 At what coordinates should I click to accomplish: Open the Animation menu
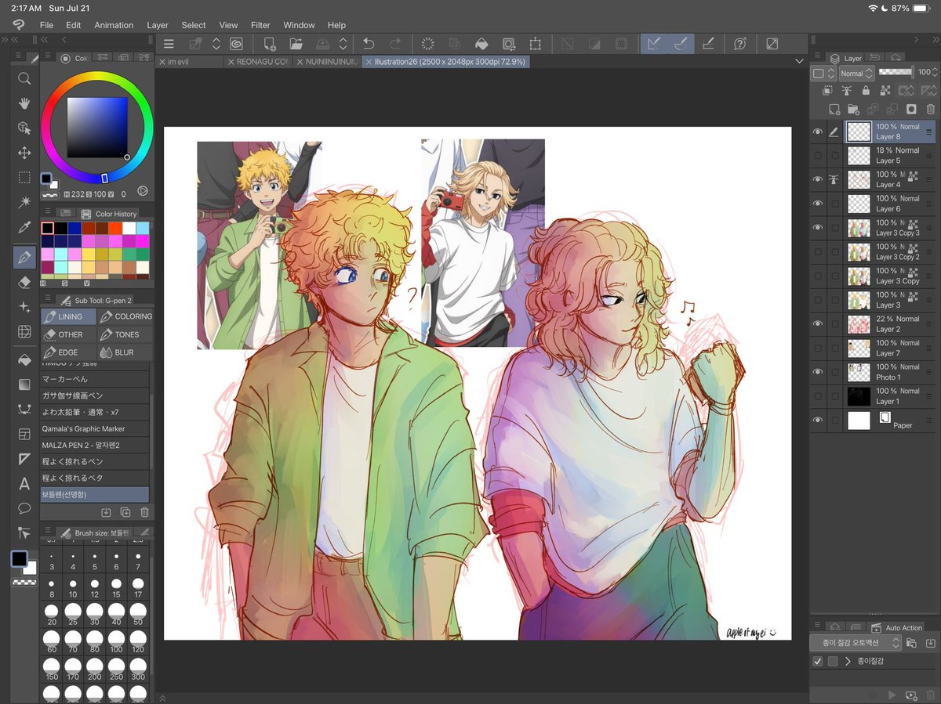pyautogui.click(x=114, y=25)
